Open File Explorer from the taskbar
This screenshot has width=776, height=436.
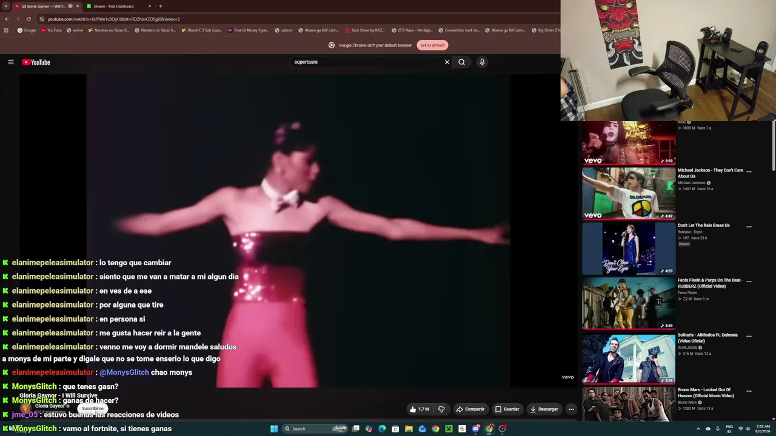tap(409, 429)
